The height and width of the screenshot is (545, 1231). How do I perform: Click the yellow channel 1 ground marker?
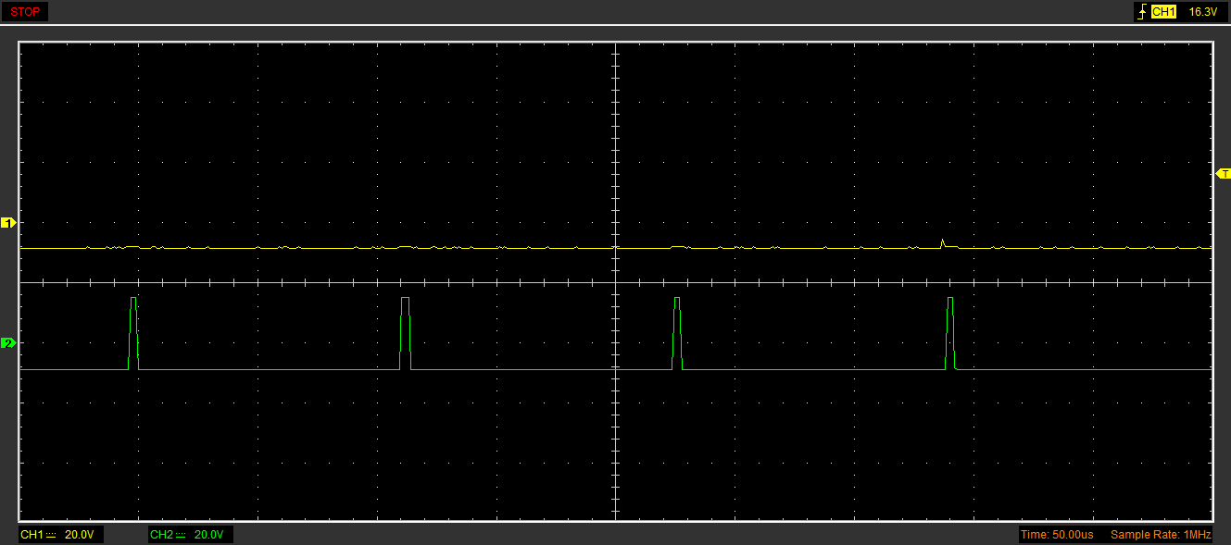pyautogui.click(x=8, y=223)
